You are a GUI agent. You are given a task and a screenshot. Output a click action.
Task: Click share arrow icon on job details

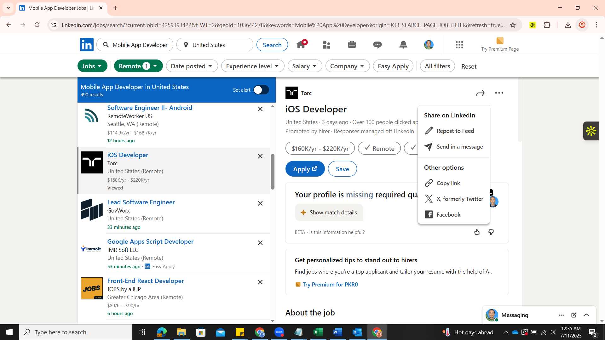coord(480,93)
